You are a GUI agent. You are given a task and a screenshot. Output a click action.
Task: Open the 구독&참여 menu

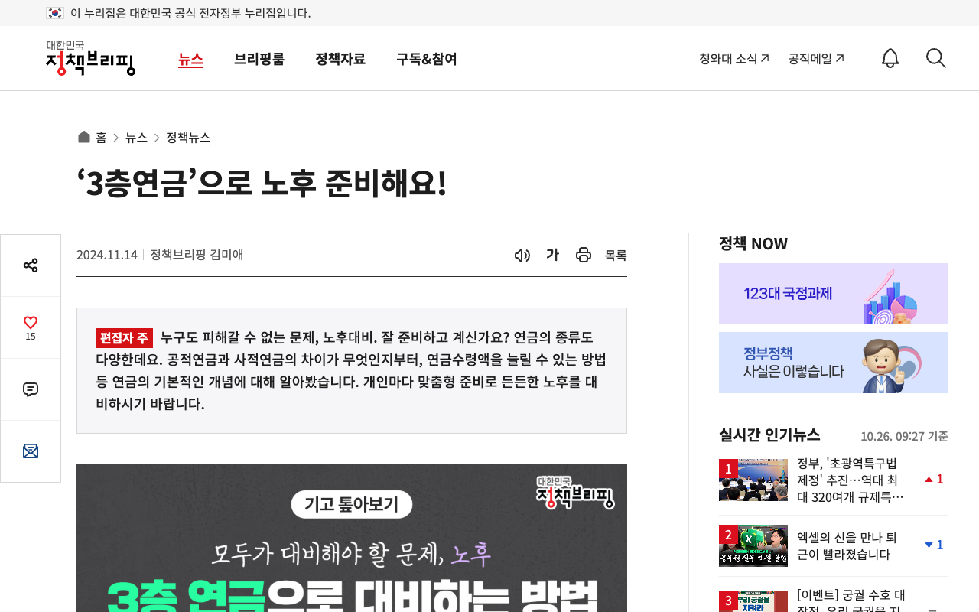pos(427,59)
